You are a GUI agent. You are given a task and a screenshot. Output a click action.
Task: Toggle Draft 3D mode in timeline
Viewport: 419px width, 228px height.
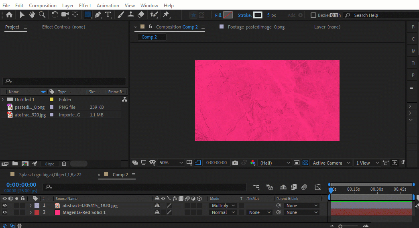click(x=270, y=187)
